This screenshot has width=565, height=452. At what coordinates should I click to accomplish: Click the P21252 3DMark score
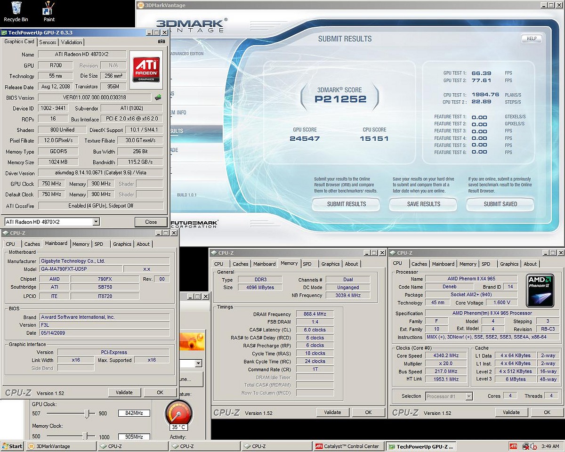tap(340, 99)
